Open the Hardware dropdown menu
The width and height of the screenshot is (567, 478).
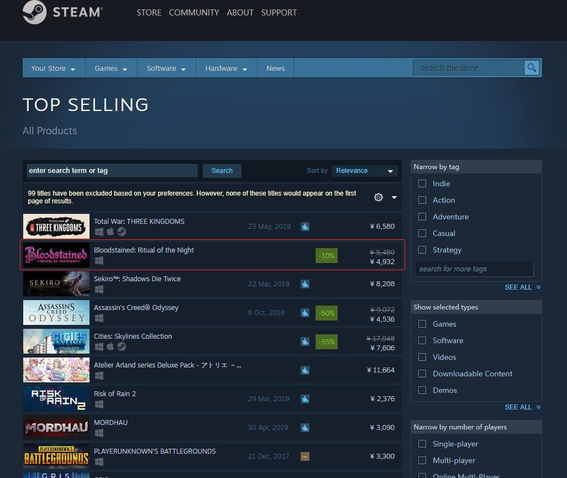pyautogui.click(x=227, y=68)
